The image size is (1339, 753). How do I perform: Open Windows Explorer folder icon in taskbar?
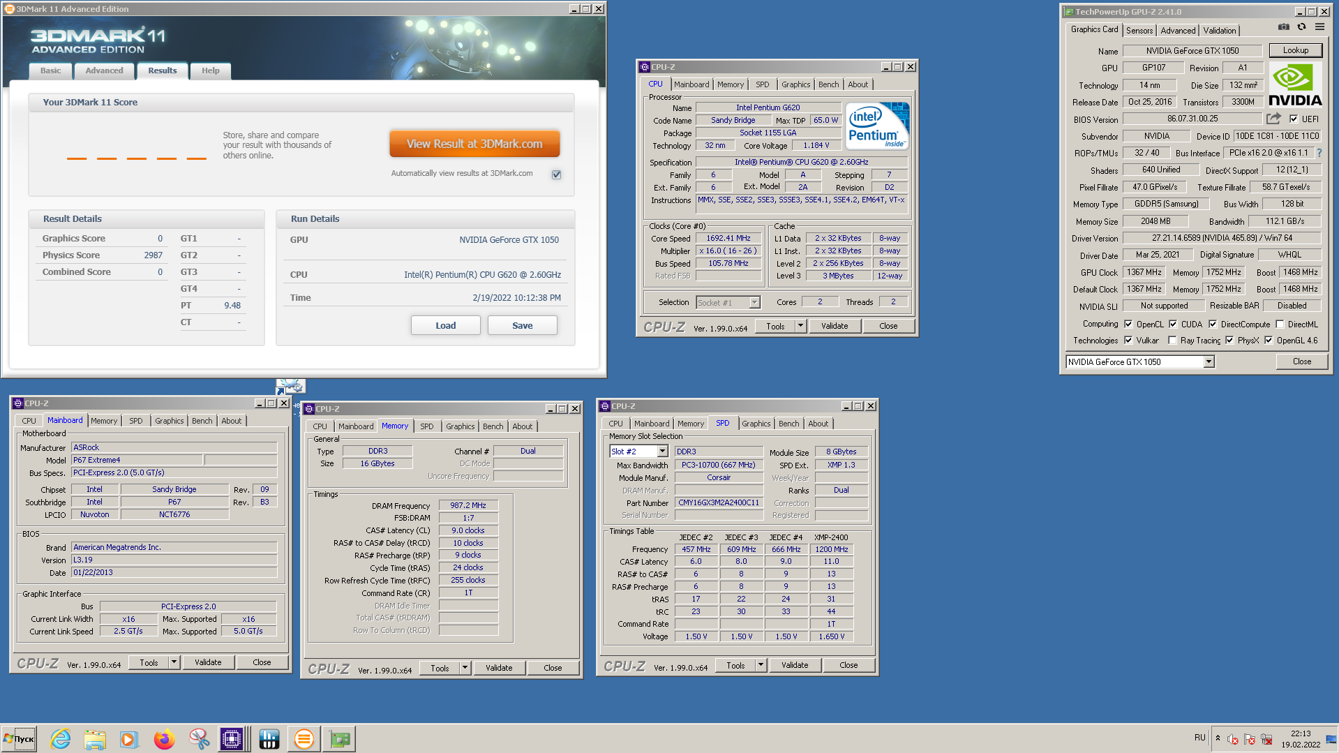point(94,738)
